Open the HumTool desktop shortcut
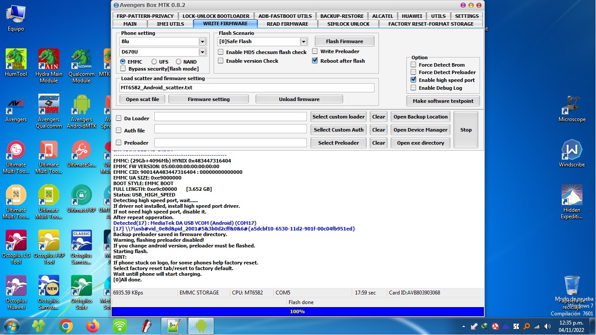 pyautogui.click(x=16, y=63)
